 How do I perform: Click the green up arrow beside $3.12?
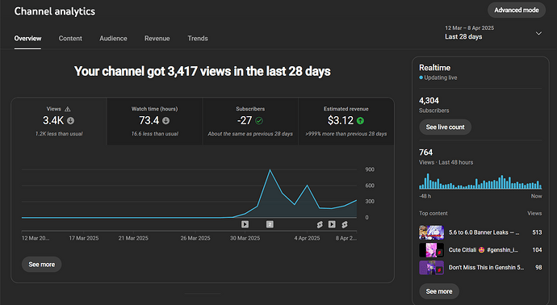[360, 121]
